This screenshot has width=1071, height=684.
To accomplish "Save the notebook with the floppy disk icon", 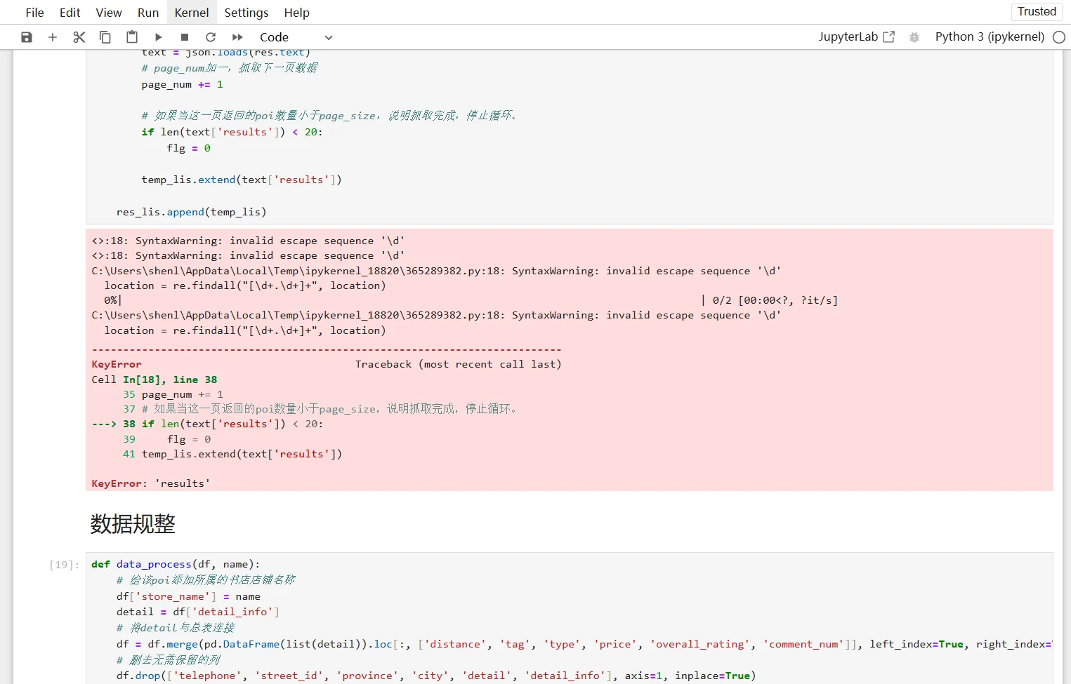I will [x=27, y=37].
